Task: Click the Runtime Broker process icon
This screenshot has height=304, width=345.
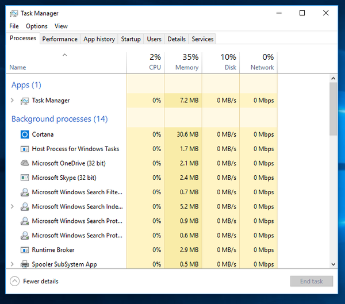Action: pos(25,250)
